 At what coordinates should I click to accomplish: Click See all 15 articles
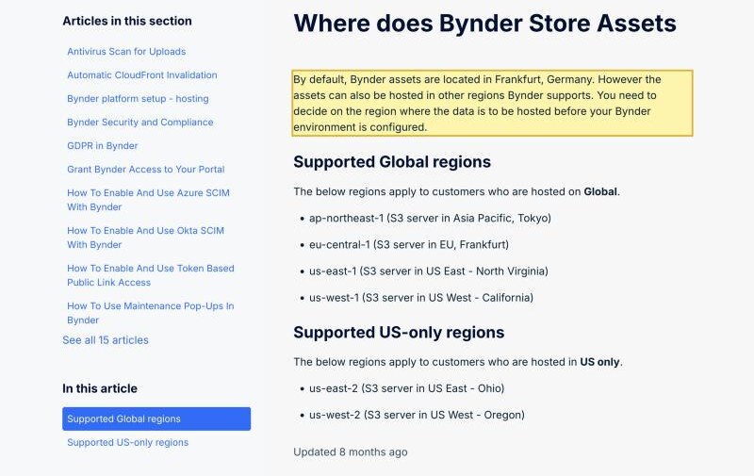click(106, 340)
